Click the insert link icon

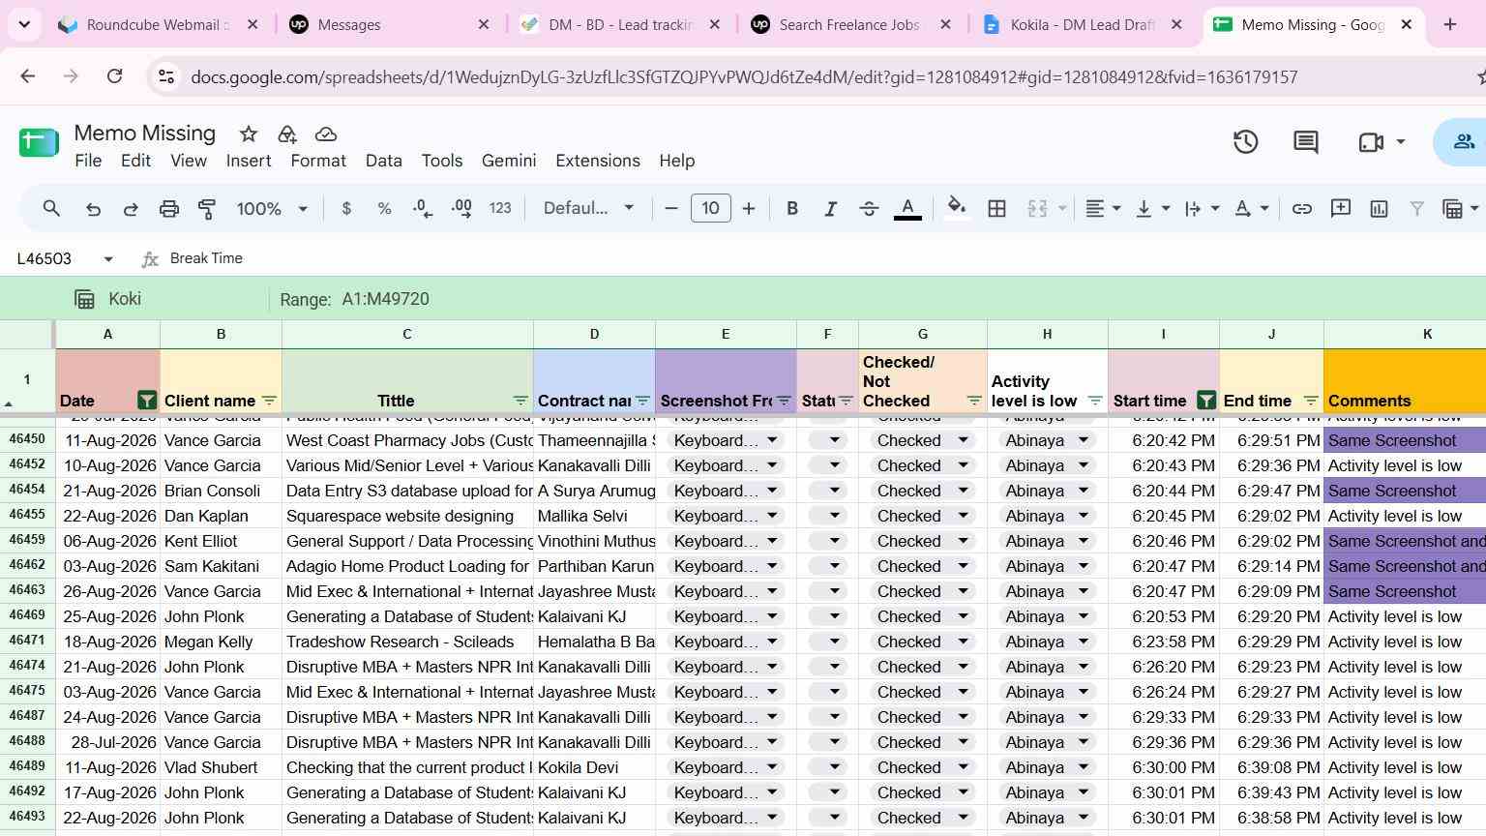click(1302, 208)
